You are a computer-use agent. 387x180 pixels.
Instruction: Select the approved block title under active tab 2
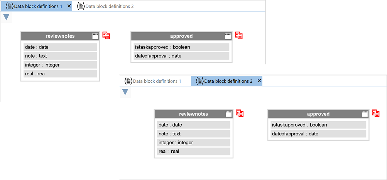(x=318, y=114)
